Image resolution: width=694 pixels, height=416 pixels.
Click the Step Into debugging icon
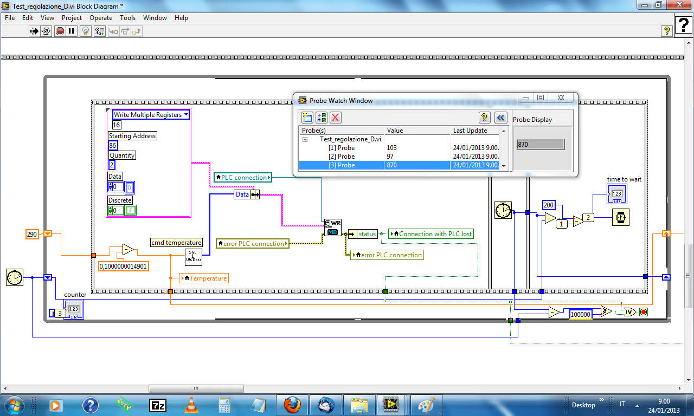[113, 31]
